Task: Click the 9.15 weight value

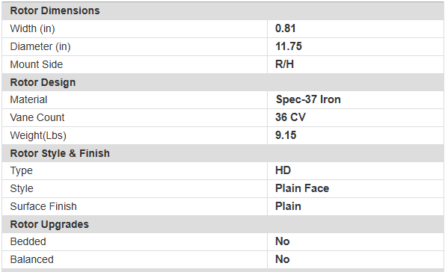Action: coord(286,135)
